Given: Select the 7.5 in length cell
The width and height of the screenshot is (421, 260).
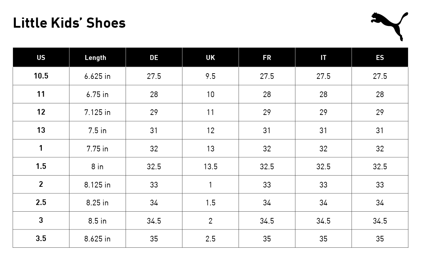Looking at the screenshot, I should pyautogui.click(x=97, y=130).
